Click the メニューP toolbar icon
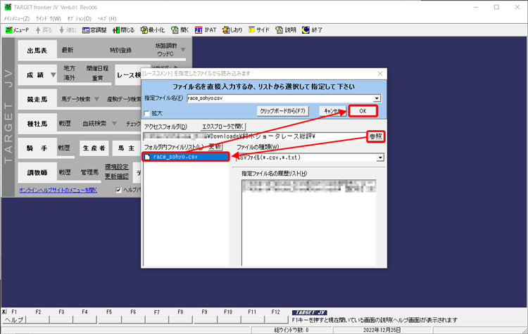The image size is (528, 334). tap(17, 30)
